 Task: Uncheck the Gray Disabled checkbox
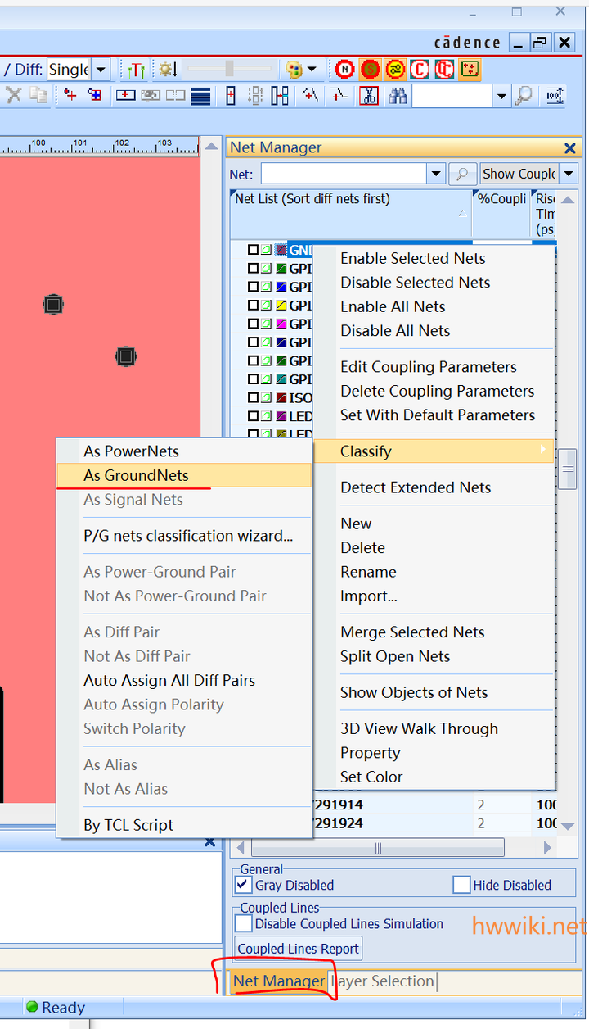(x=243, y=885)
